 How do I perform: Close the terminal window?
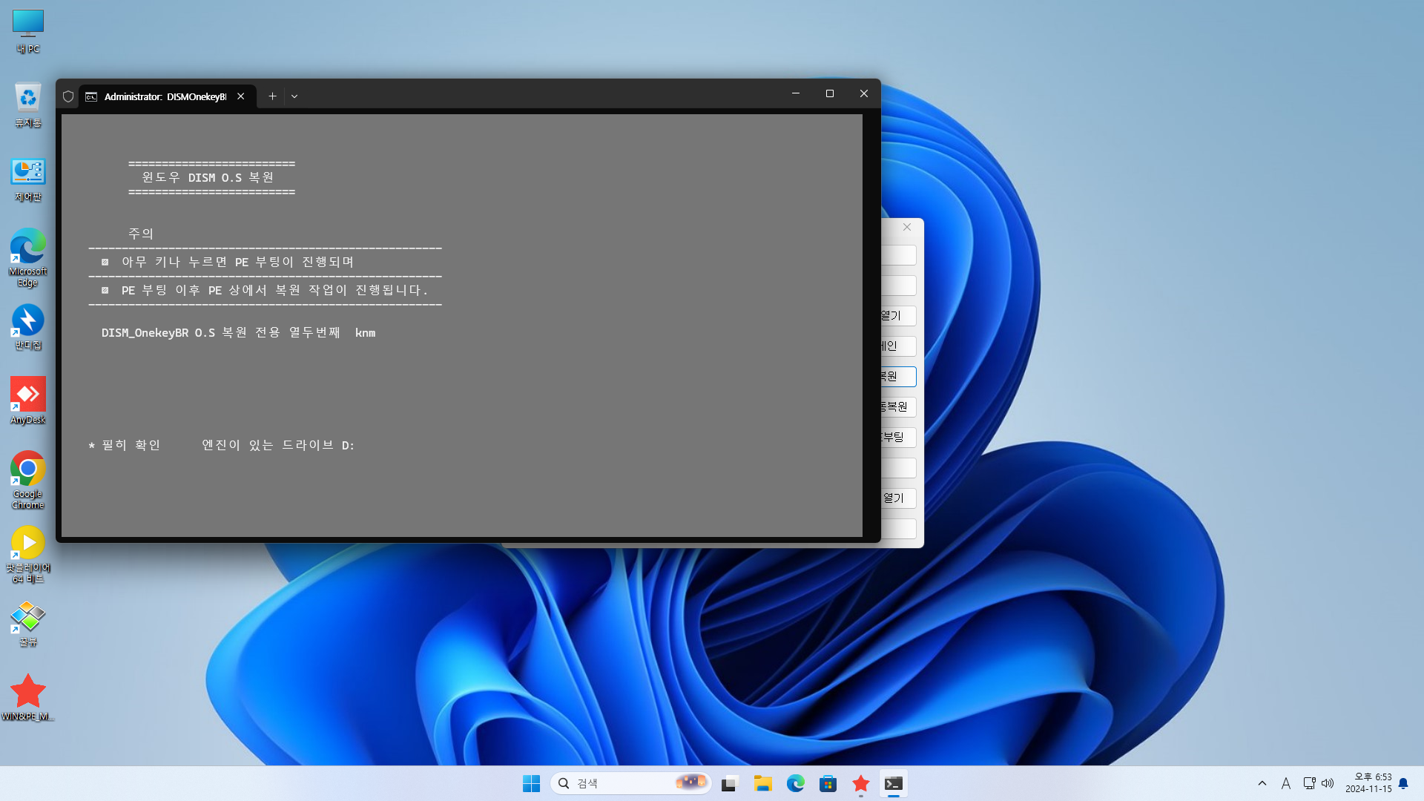click(x=864, y=93)
